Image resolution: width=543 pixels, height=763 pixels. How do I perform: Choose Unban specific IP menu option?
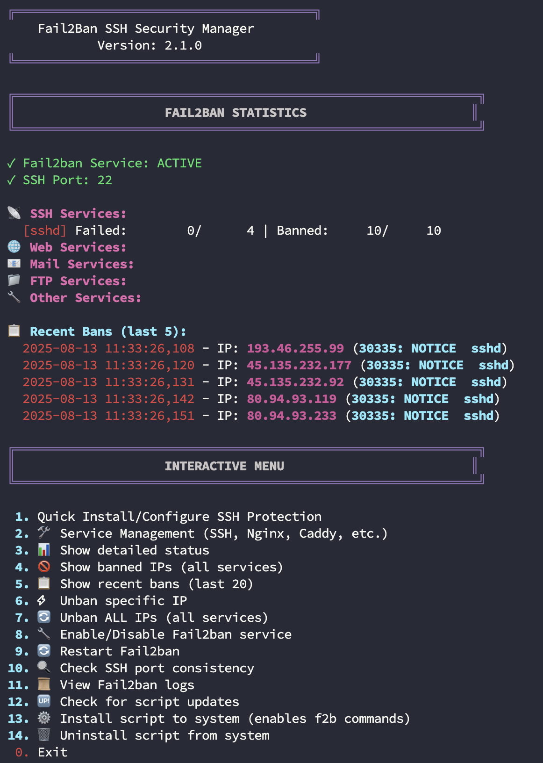(123, 601)
